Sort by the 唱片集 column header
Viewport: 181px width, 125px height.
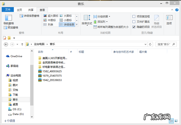coord(152,52)
